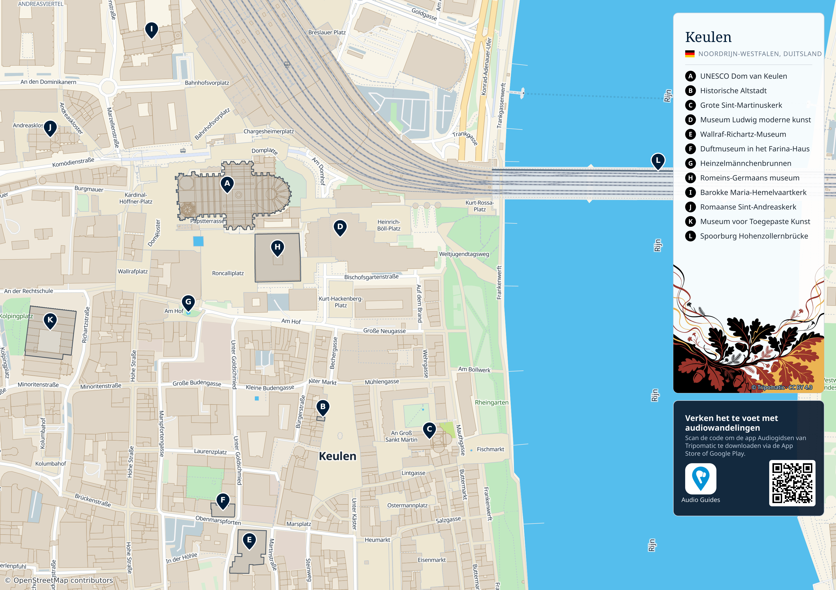Screen dimensions: 836x590
Task: Select map pin D at Museum Ludwig
Action: coord(340,228)
